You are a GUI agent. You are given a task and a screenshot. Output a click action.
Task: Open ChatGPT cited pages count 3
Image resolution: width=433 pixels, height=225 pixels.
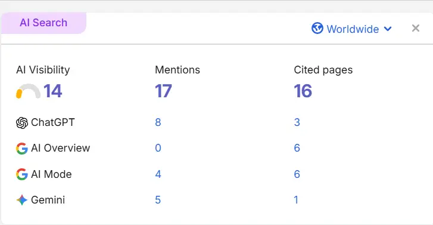point(297,122)
